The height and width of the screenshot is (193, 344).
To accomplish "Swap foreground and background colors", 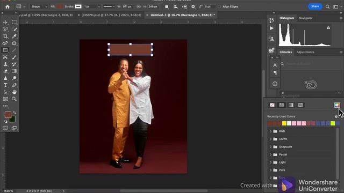I will pyautogui.click(x=15, y=113).
